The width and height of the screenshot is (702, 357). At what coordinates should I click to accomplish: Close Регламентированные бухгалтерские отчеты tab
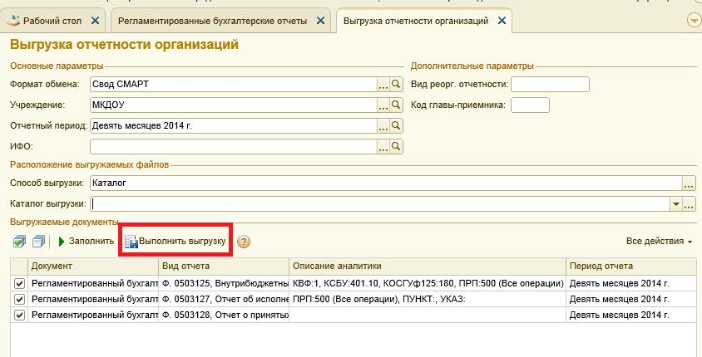tap(320, 21)
